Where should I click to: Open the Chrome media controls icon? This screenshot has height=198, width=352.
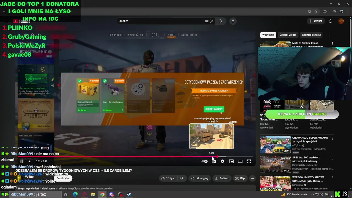(x=335, y=12)
